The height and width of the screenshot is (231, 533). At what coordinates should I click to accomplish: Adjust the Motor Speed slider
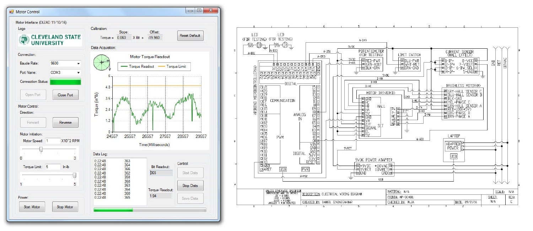[x=41, y=150]
